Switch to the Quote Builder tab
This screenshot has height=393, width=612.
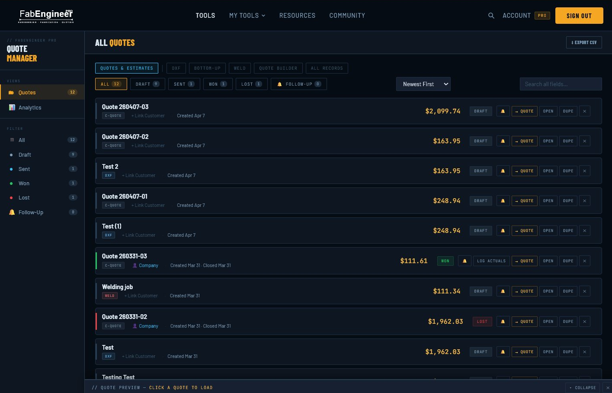(x=278, y=68)
